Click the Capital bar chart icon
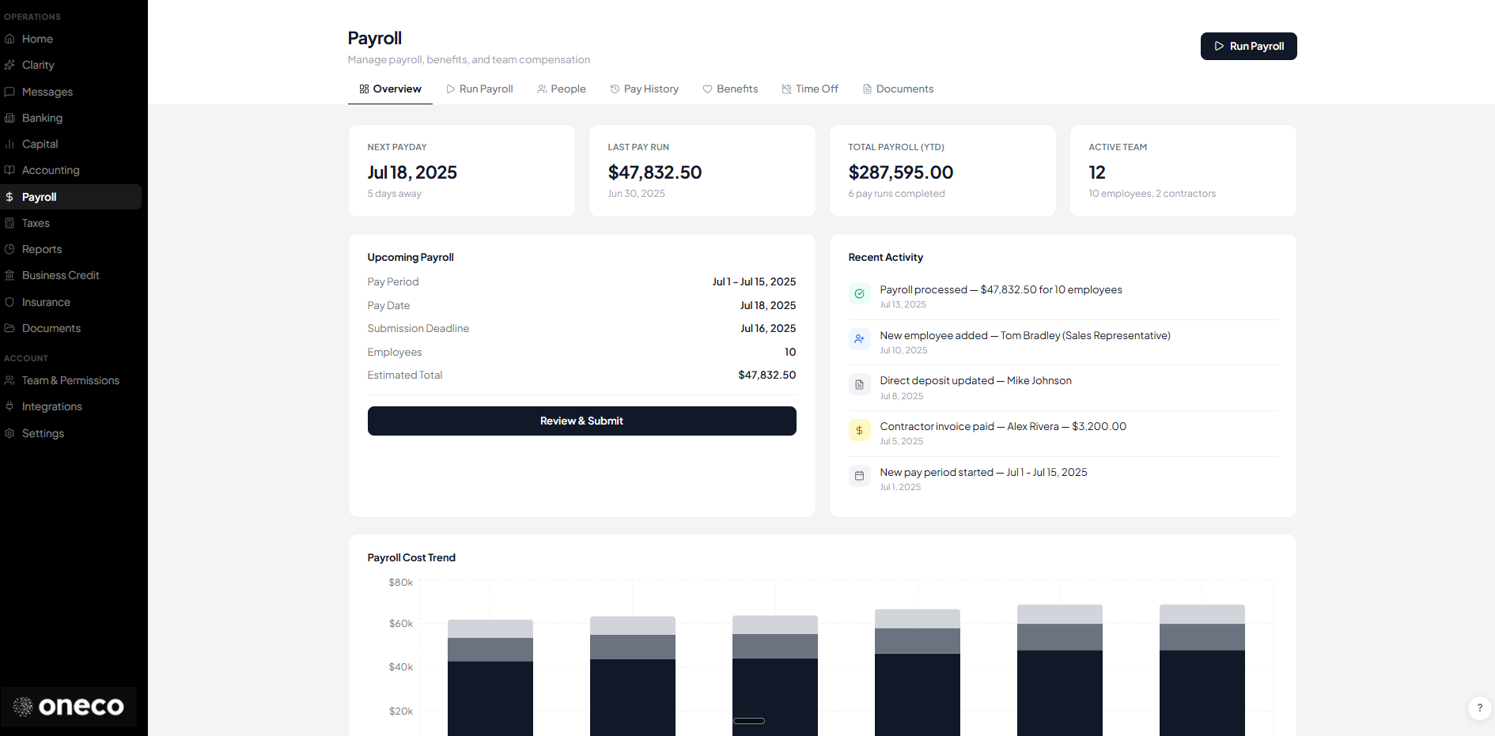The image size is (1495, 736). [9, 144]
